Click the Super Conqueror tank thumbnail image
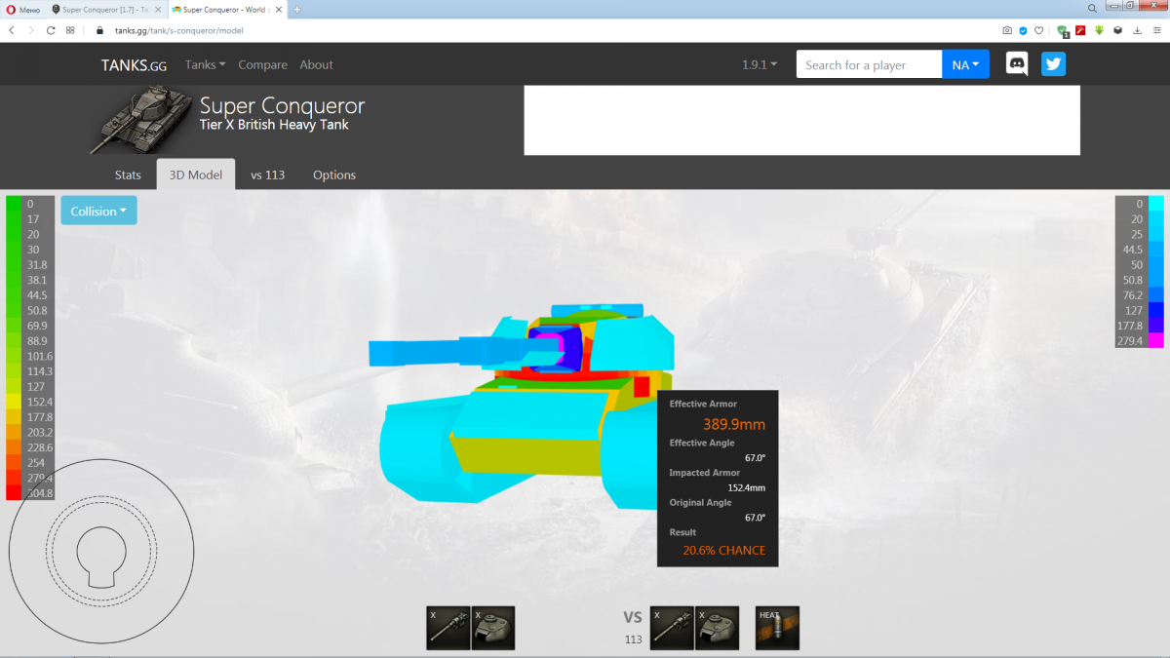Viewport: 1170px width, 658px height. click(141, 119)
